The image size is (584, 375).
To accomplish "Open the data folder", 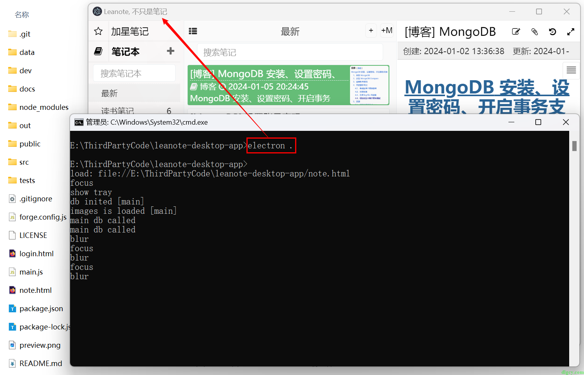I will pos(21,52).
